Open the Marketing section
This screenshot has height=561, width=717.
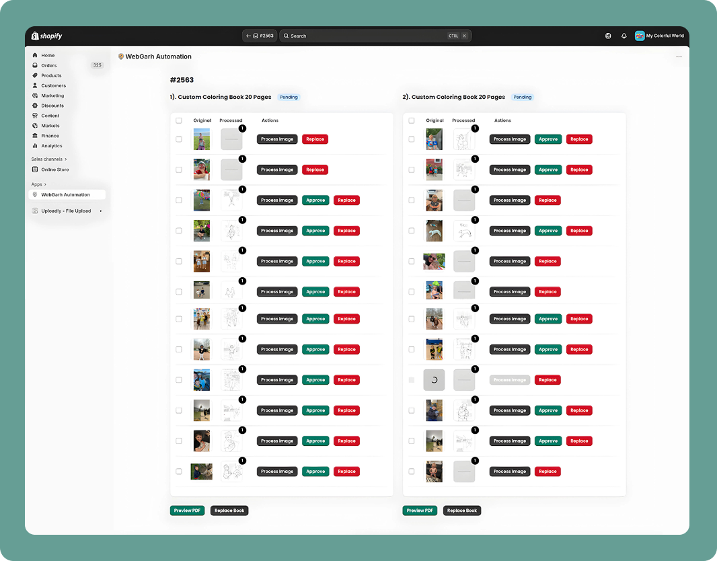[x=52, y=96]
